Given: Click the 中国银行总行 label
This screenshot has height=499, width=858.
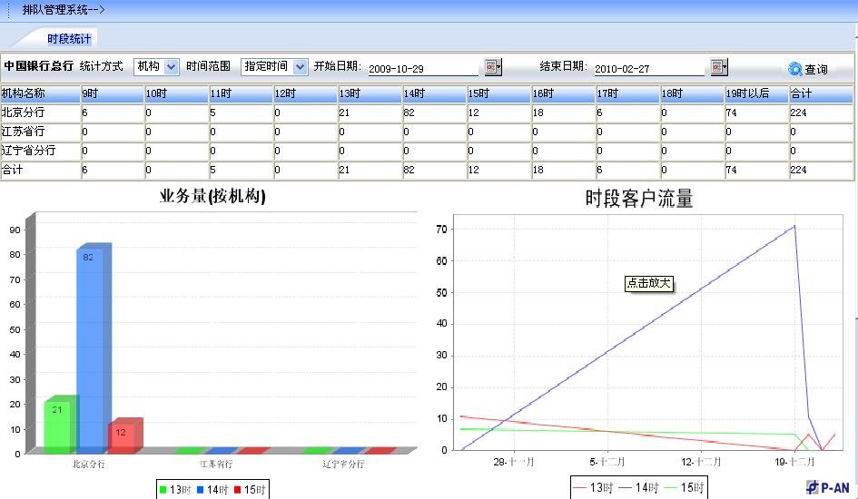Looking at the screenshot, I should [x=38, y=66].
